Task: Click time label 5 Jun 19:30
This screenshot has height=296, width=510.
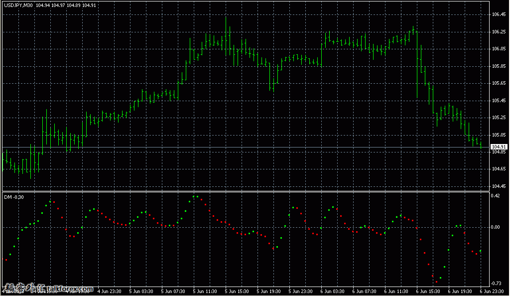Action: pyautogui.click(x=268, y=292)
